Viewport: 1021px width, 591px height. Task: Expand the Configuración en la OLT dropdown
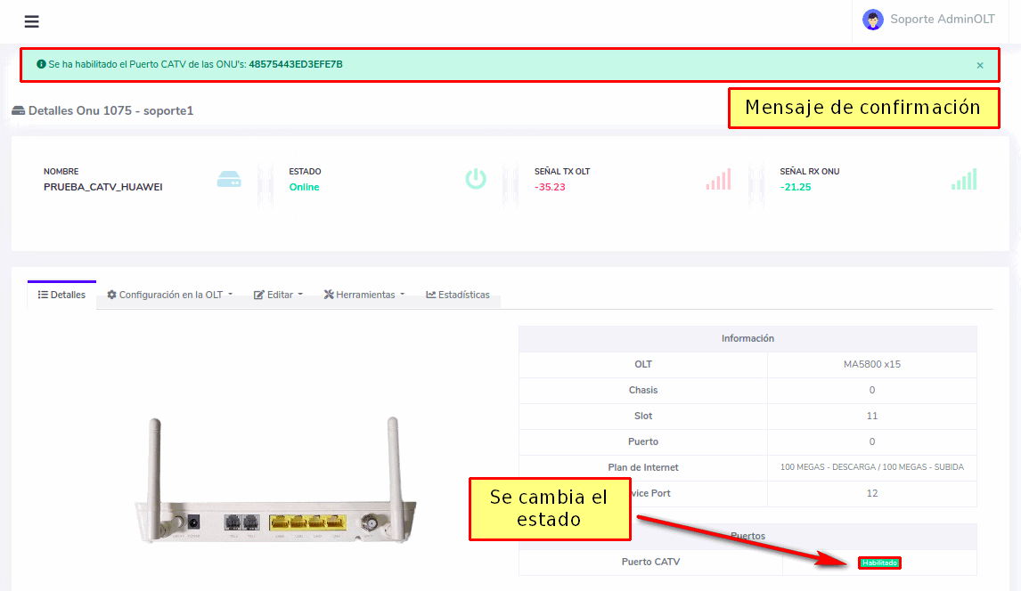point(169,295)
